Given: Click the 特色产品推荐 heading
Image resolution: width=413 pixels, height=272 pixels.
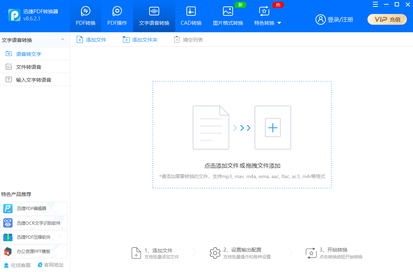Looking at the screenshot, I should 16,194.
